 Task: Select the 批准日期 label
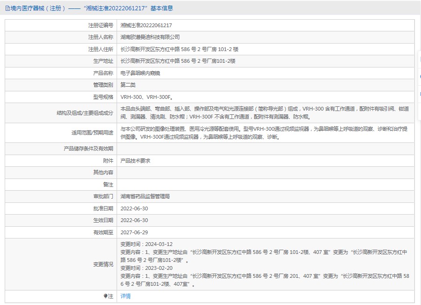click(103, 208)
